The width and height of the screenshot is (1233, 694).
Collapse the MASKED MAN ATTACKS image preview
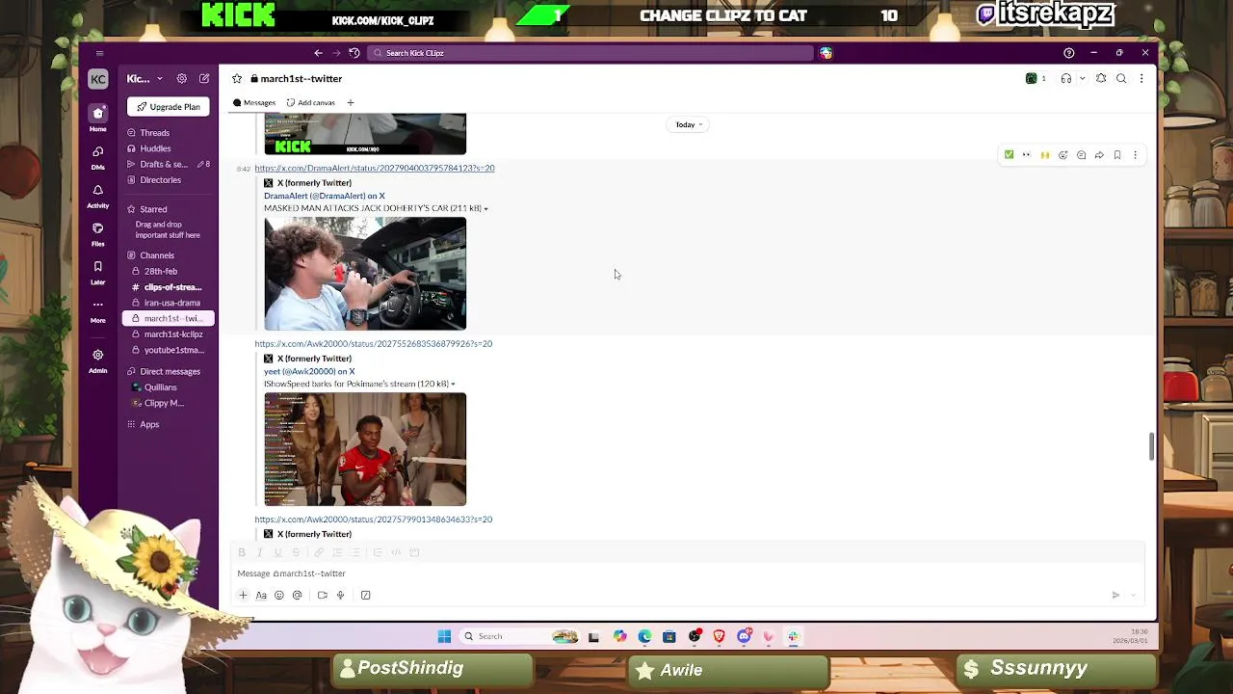(x=485, y=208)
